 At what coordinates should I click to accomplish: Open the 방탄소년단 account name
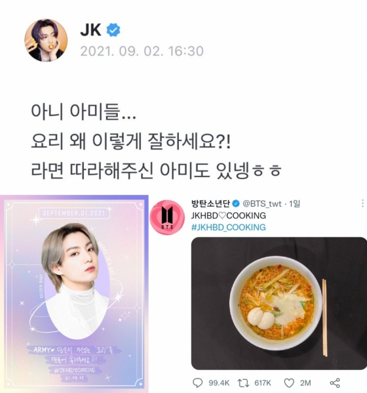[x=210, y=203]
